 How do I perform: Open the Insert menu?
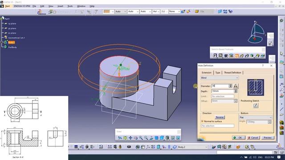click(x=61, y=6)
